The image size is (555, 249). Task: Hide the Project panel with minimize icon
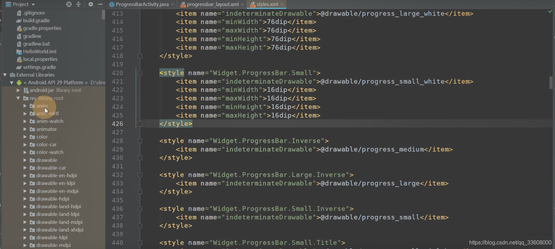pyautogui.click(x=100, y=4)
